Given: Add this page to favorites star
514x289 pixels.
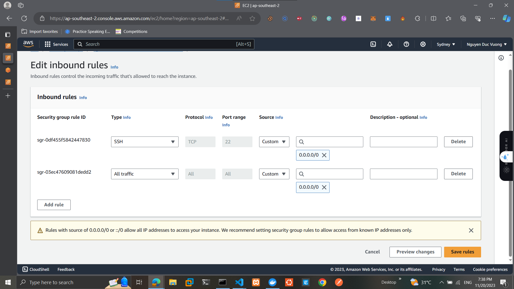Looking at the screenshot, I should click(x=252, y=18).
